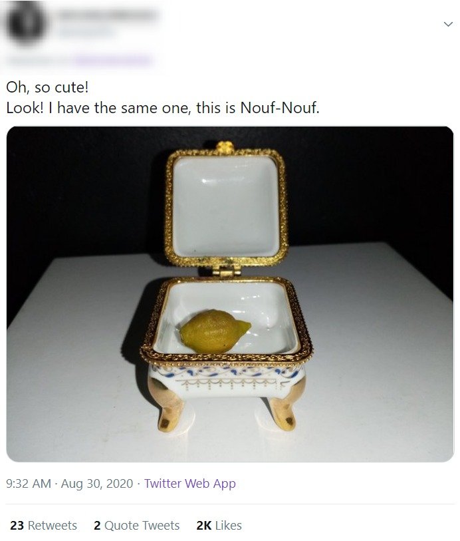This screenshot has width=460, height=541.
Task: View the 2 Quote Tweets
Action: click(x=136, y=525)
